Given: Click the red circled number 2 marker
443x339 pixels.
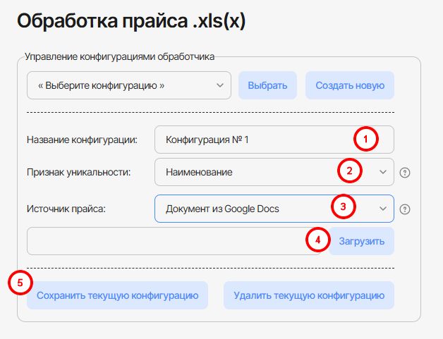Looking at the screenshot, I should (348, 171).
